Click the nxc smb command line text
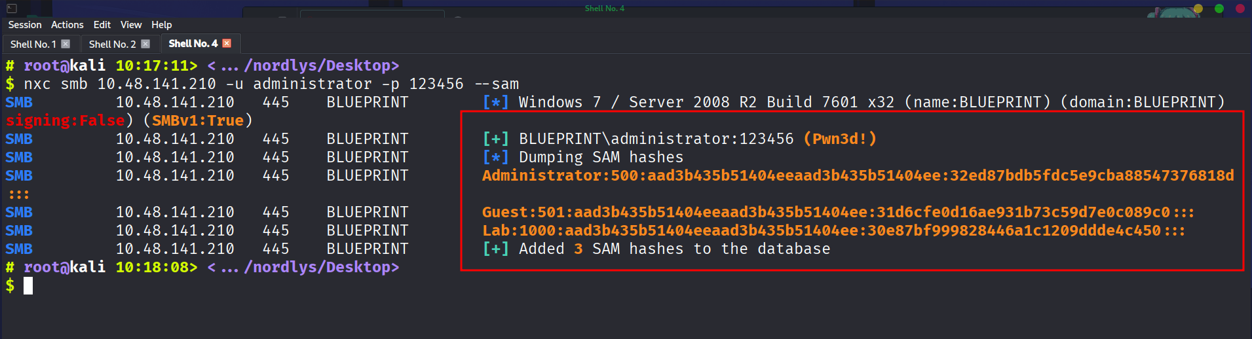 pyautogui.click(x=271, y=84)
